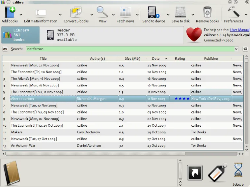Switch to the Reader device view
This screenshot has height=187, width=250.
(x=62, y=35)
